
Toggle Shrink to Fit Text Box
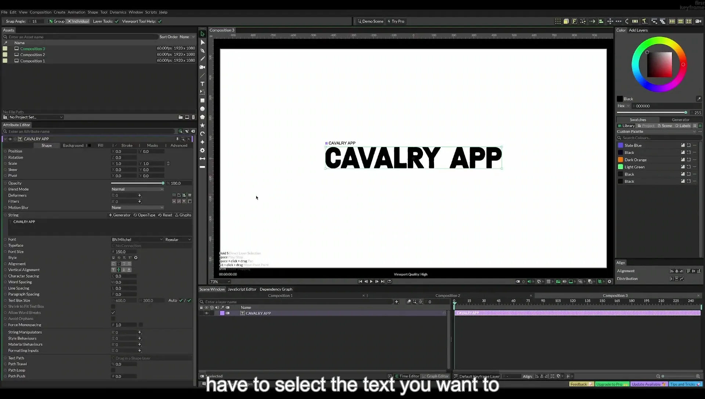(x=113, y=307)
